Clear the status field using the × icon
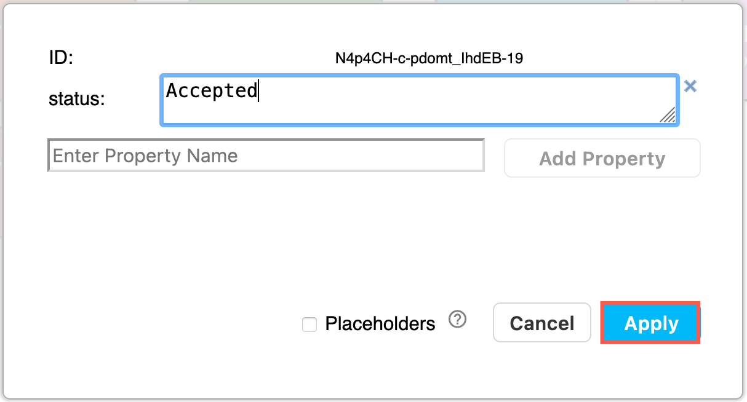 pyautogui.click(x=690, y=87)
